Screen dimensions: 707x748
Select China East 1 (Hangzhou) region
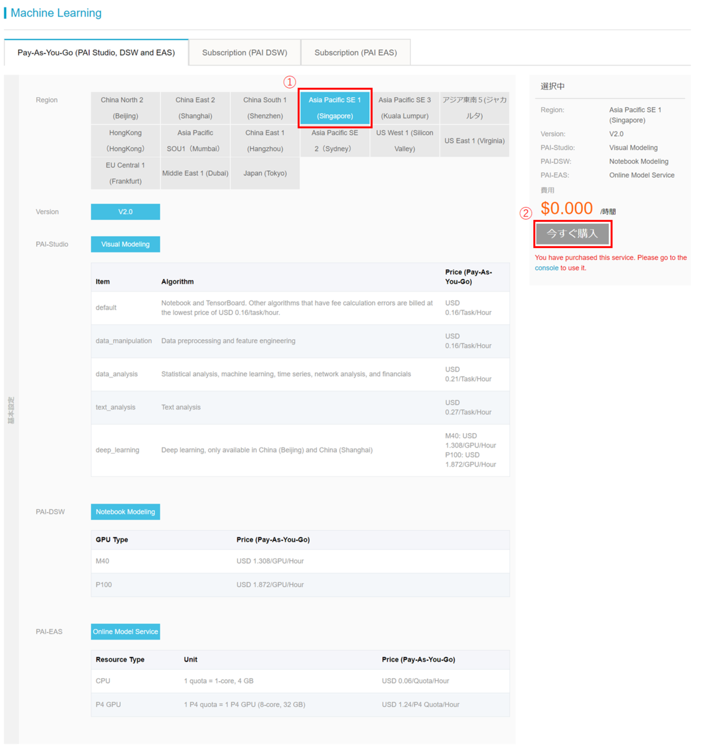[x=265, y=141]
